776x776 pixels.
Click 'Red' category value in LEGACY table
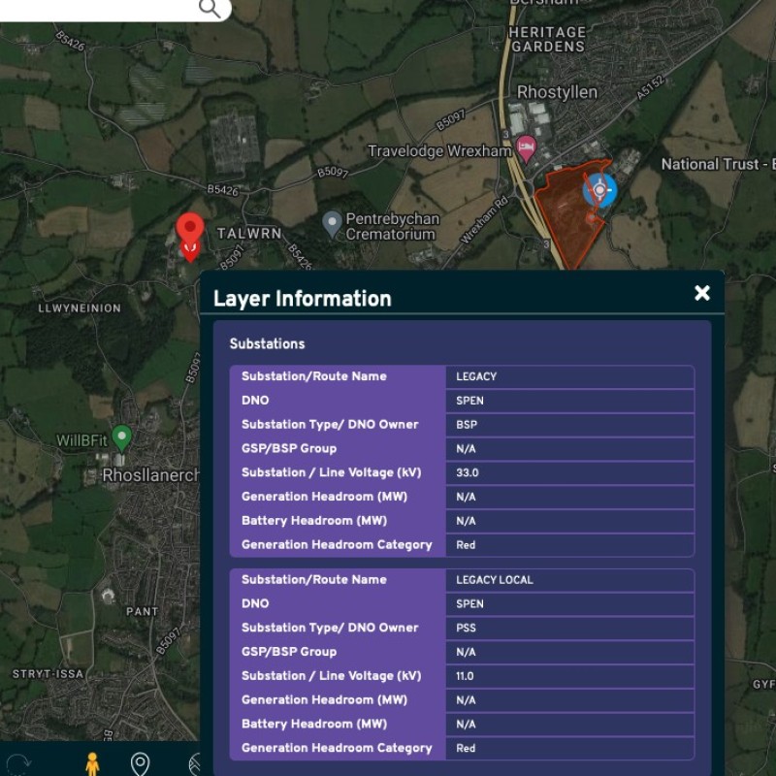coord(466,545)
